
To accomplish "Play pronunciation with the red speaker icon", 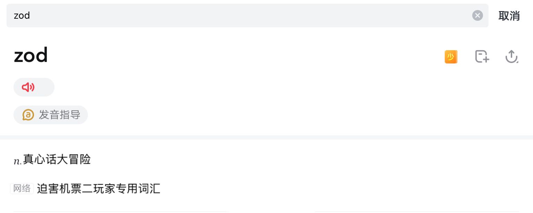I will [28, 87].
